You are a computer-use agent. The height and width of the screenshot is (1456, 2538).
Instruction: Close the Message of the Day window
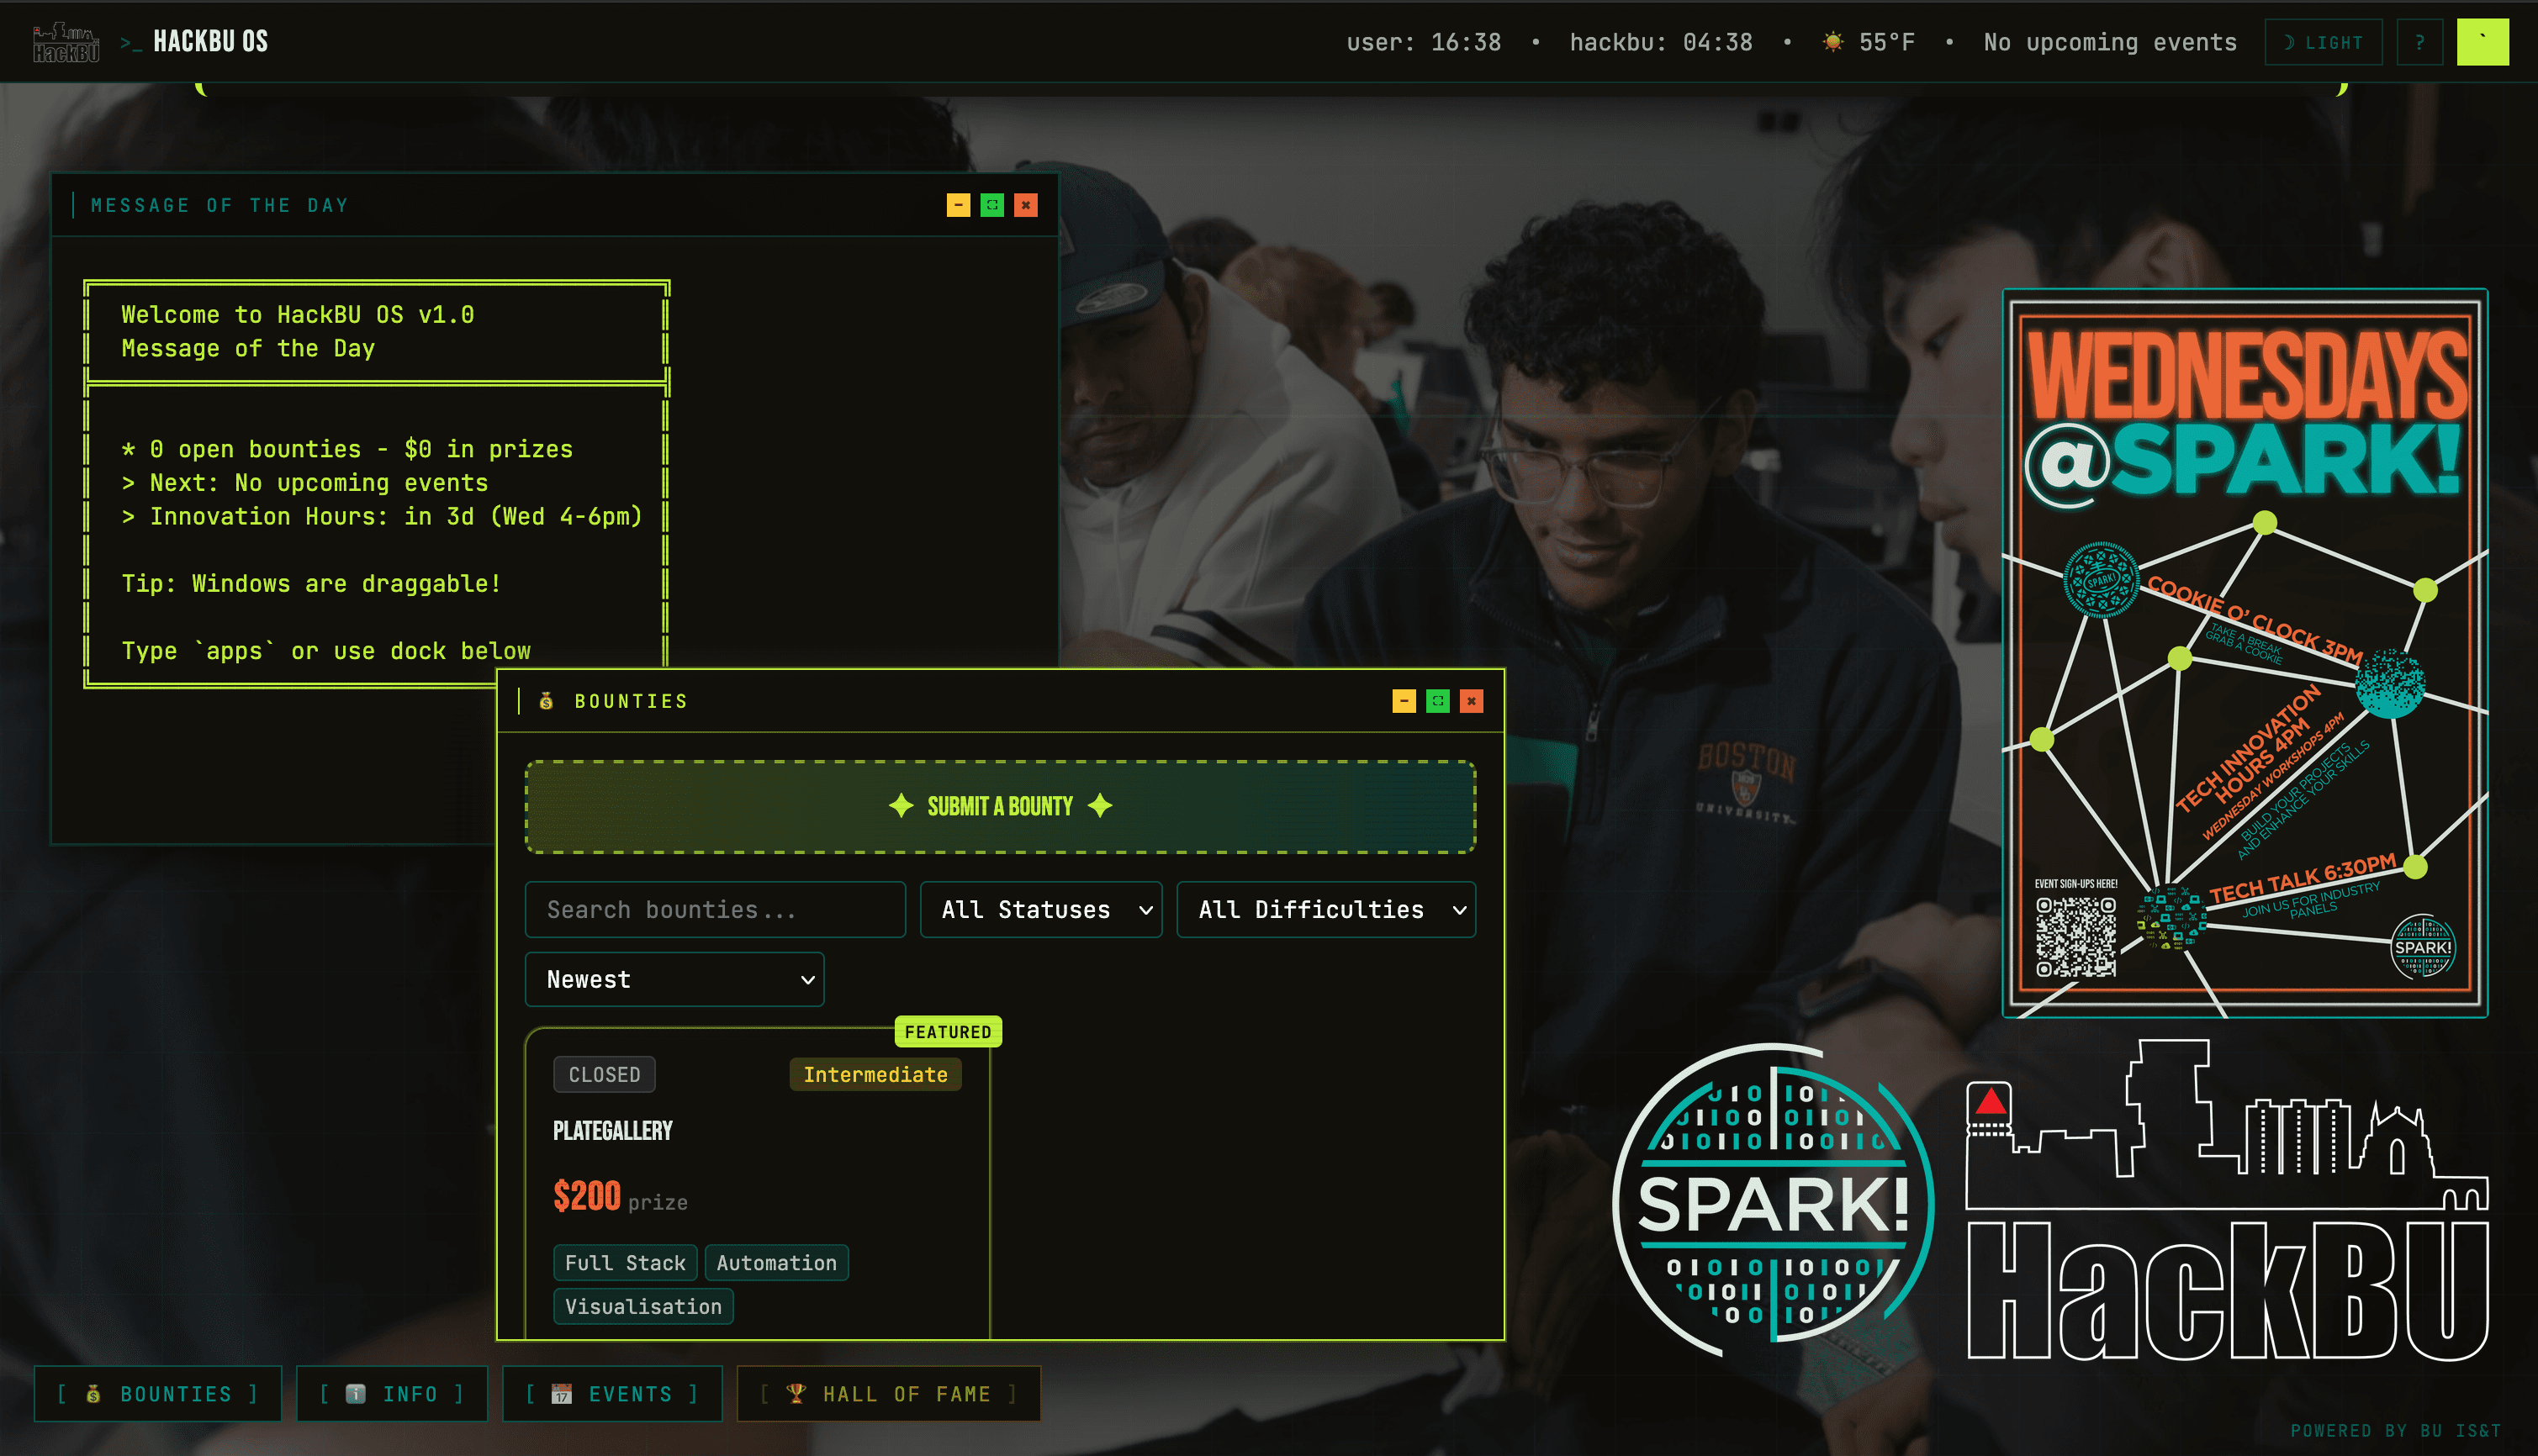click(1025, 205)
